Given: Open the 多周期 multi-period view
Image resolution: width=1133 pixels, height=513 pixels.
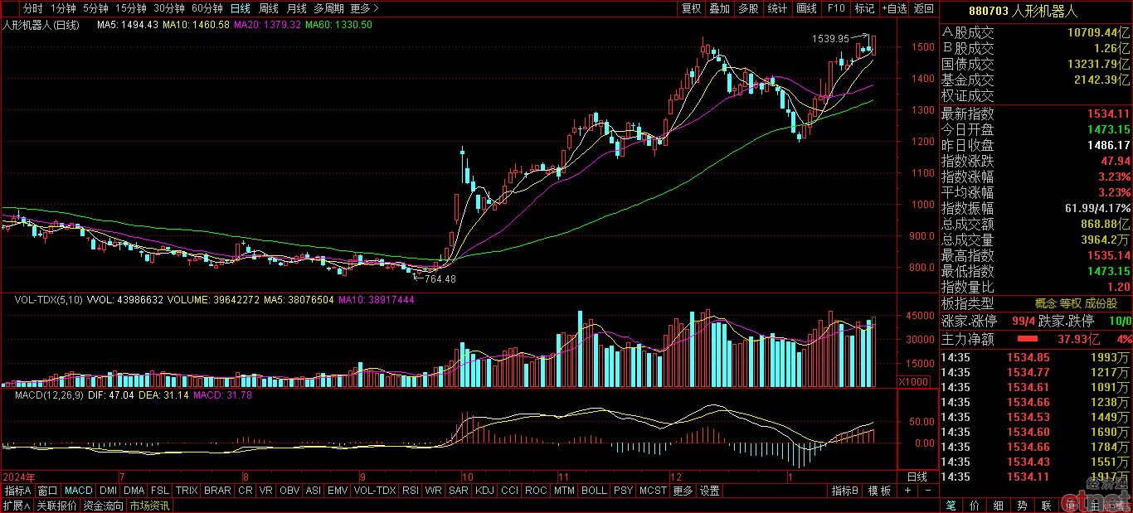Looking at the screenshot, I should click(x=329, y=8).
